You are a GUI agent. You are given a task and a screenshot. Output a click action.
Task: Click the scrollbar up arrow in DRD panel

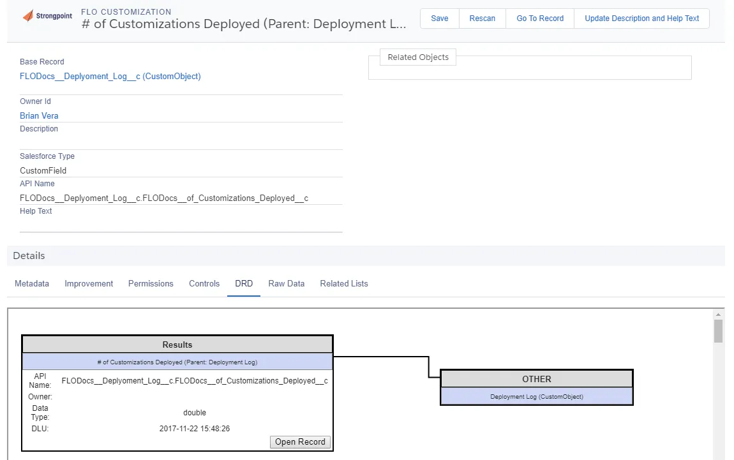718,315
